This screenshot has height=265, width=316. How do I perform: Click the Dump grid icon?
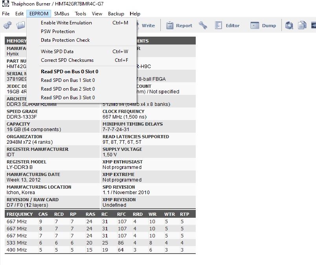pyautogui.click(x=255, y=26)
